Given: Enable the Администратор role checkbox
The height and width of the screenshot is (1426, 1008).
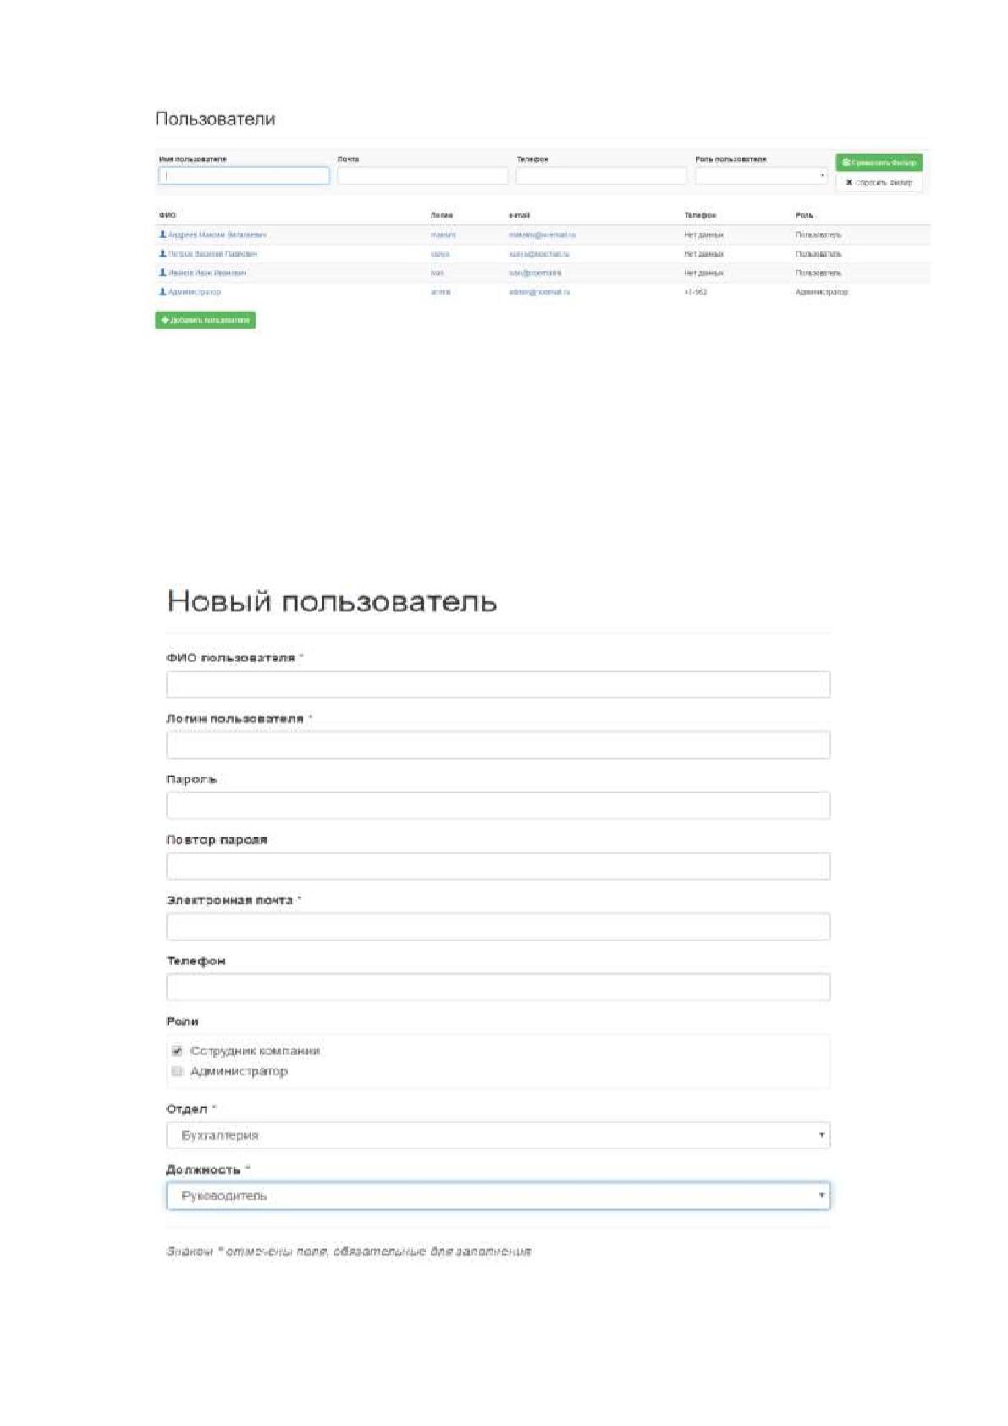Looking at the screenshot, I should (177, 1071).
